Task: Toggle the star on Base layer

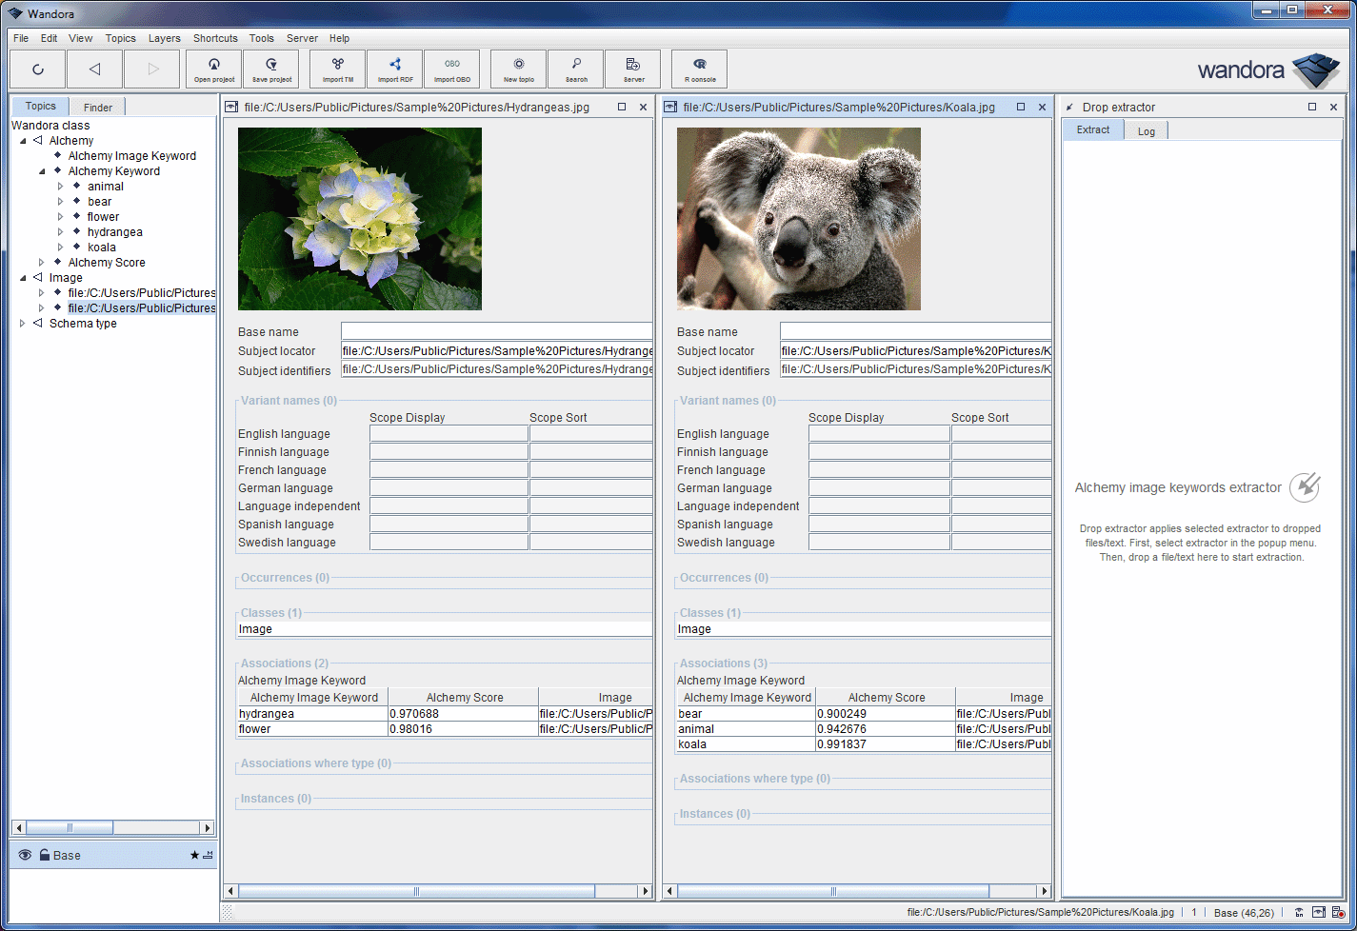Action: (194, 855)
